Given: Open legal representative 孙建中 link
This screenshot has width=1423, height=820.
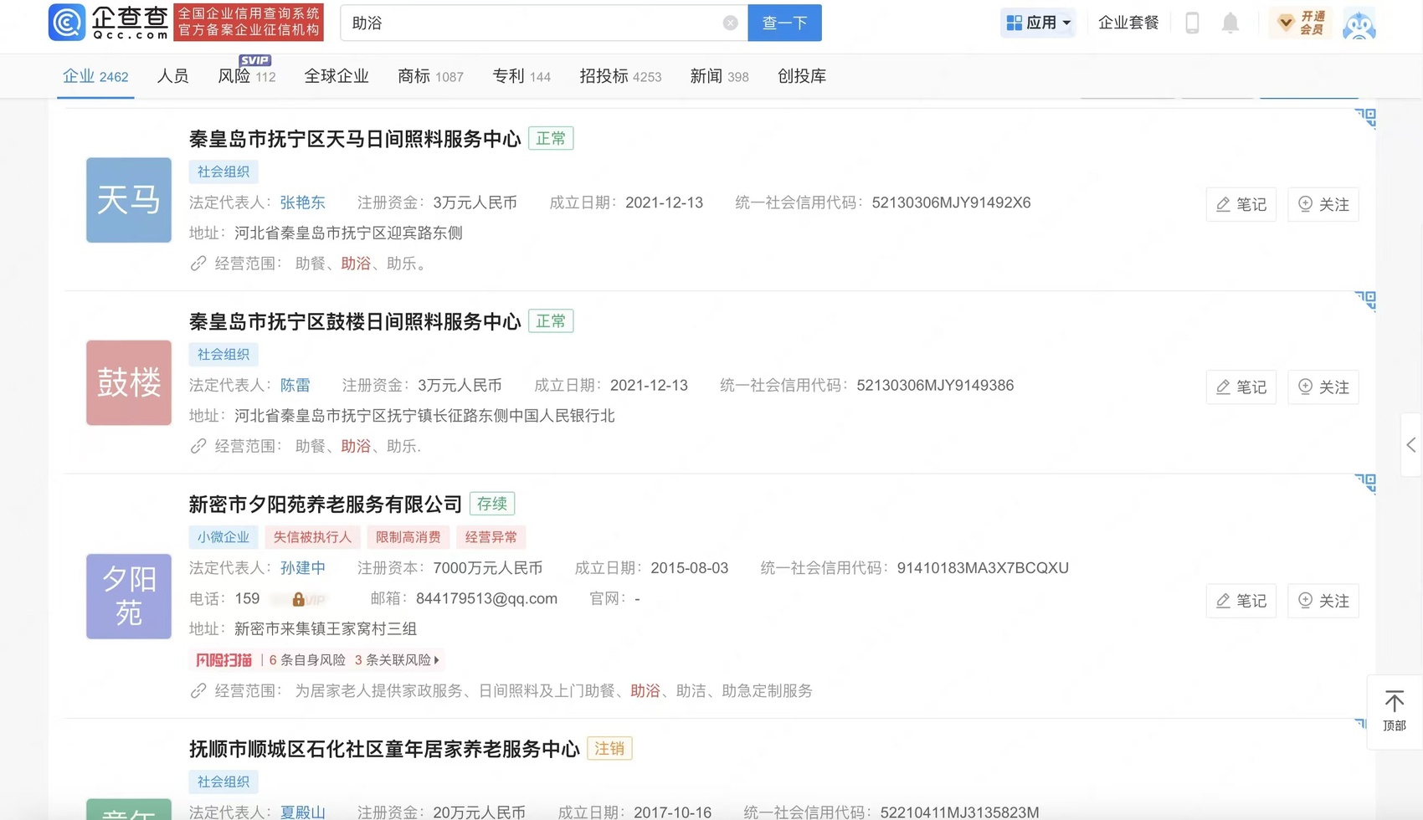Looking at the screenshot, I should click(302, 568).
